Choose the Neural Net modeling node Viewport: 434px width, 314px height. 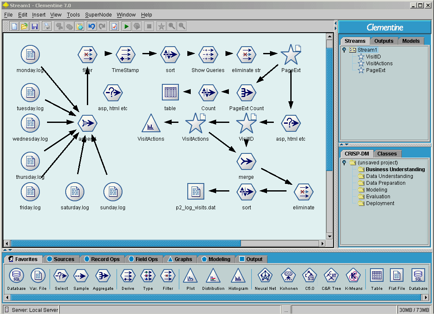coord(265,279)
